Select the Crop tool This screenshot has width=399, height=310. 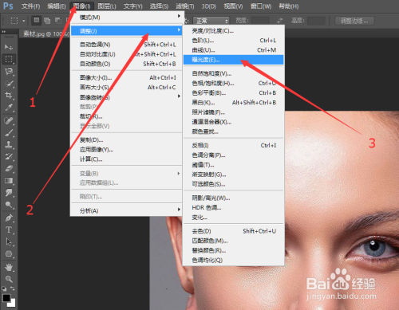(9, 95)
